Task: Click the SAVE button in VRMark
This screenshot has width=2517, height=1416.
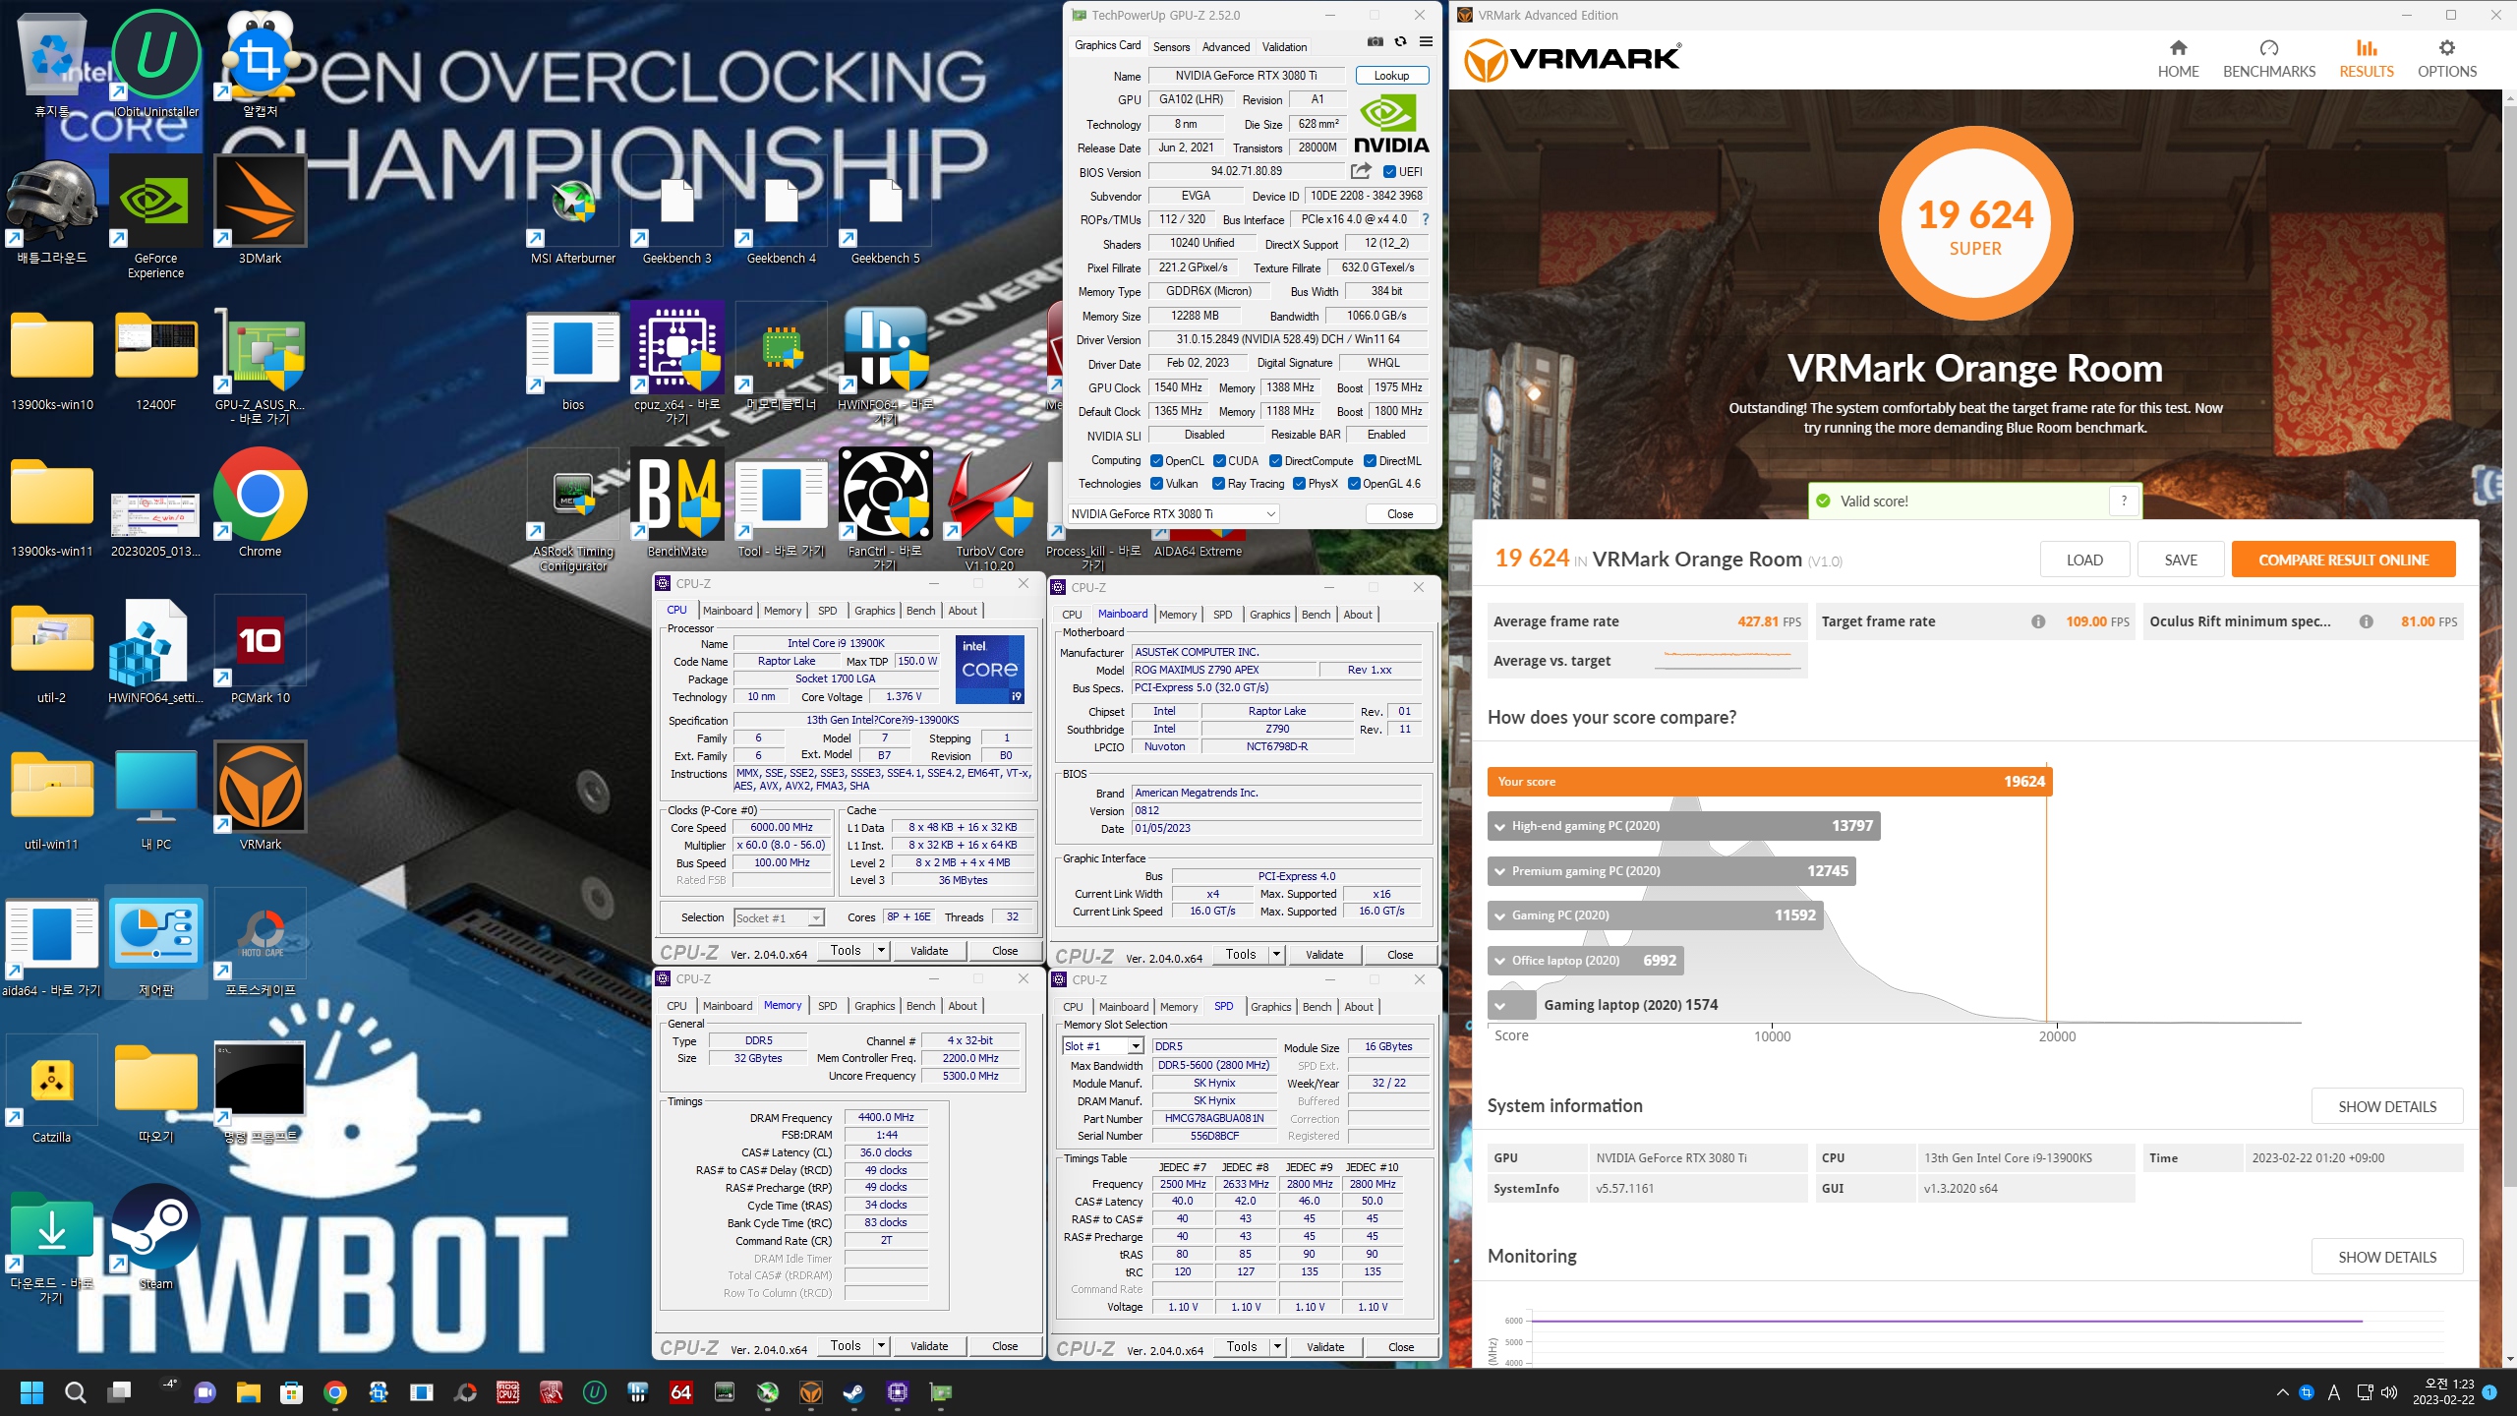Action: pos(2180,560)
